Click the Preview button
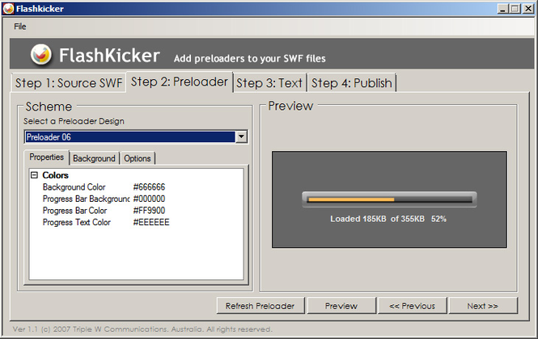Screen dimensions: 538x339 [341, 306]
